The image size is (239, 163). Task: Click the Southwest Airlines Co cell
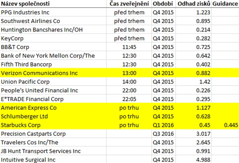click(x=31, y=21)
